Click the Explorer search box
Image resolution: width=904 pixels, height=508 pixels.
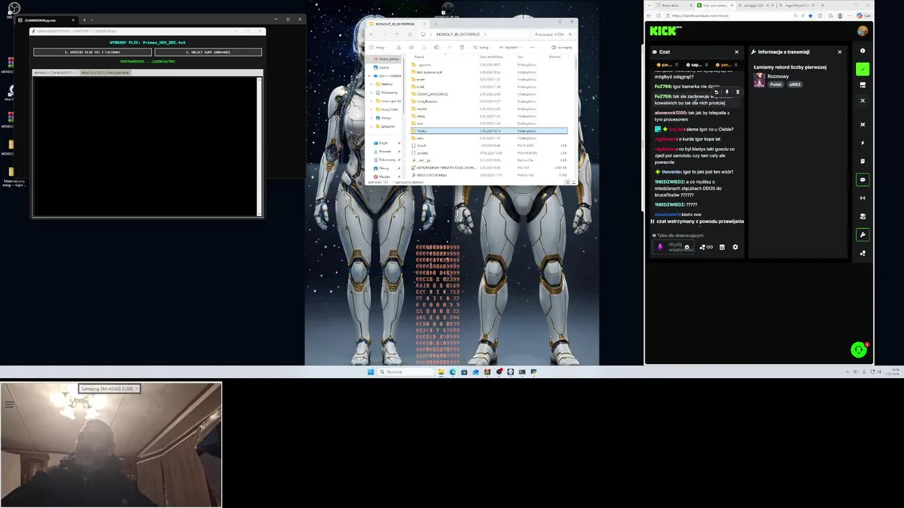[555, 35]
